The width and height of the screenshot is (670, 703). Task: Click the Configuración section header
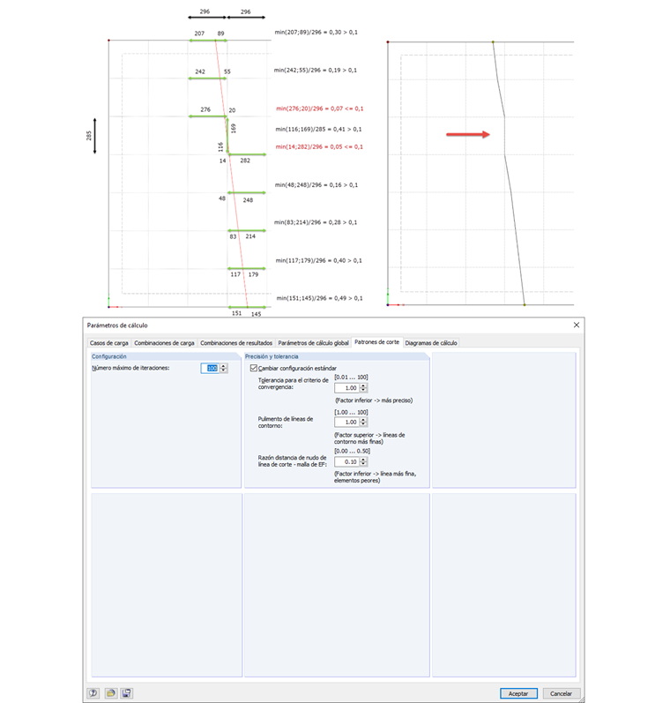pos(166,356)
